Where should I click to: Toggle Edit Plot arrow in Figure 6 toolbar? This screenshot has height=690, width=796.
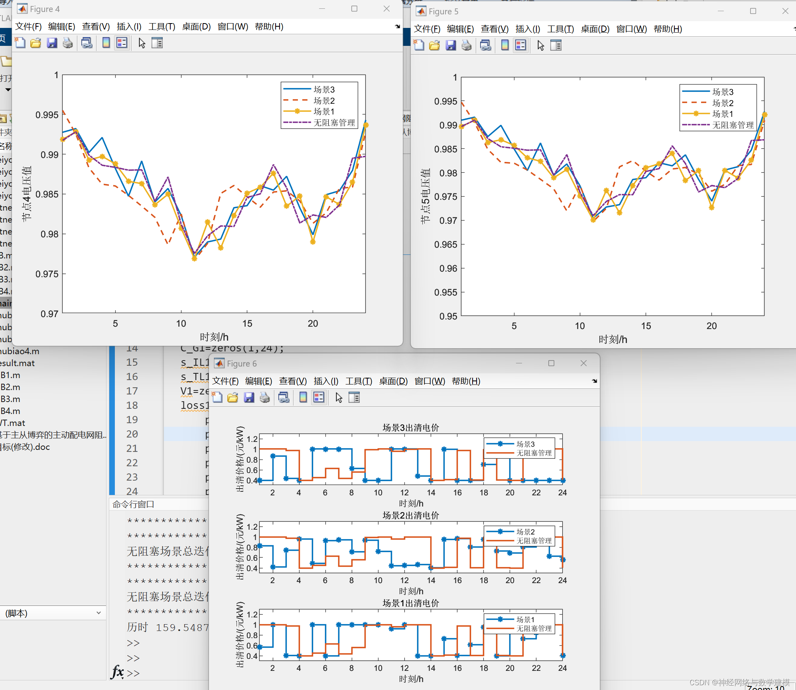click(339, 398)
